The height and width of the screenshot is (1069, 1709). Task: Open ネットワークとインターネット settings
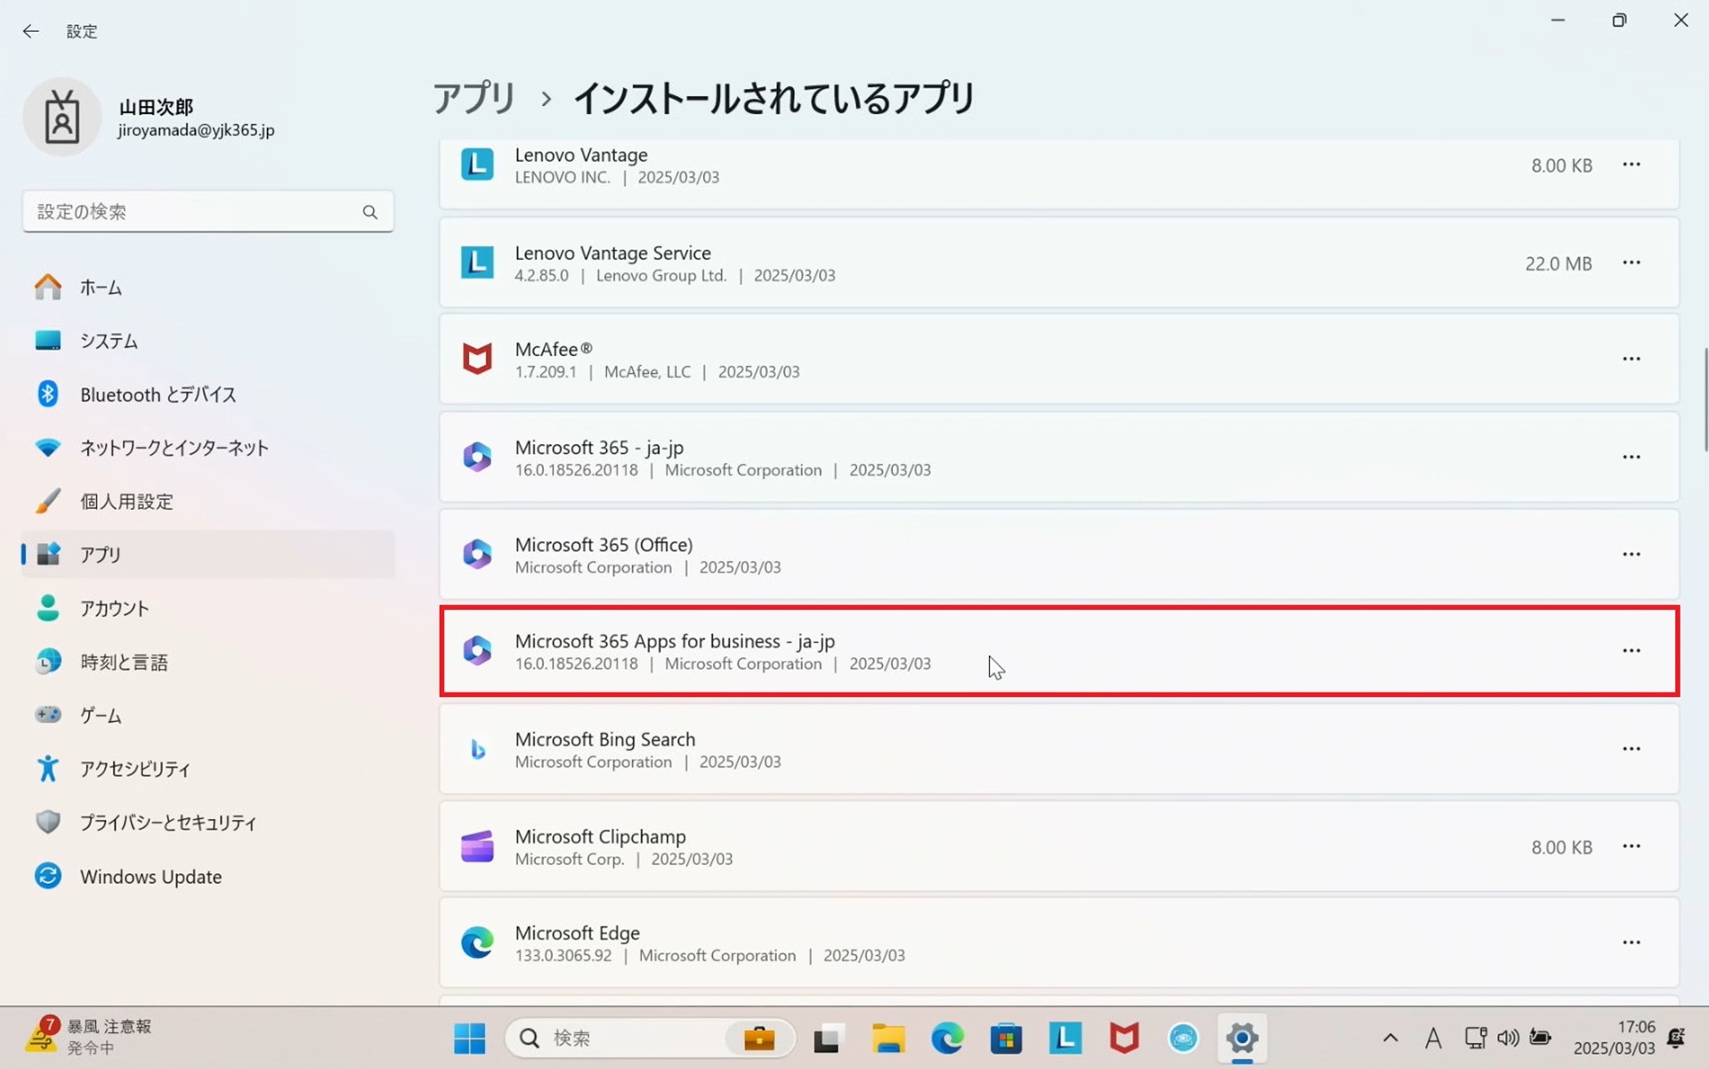click(207, 448)
